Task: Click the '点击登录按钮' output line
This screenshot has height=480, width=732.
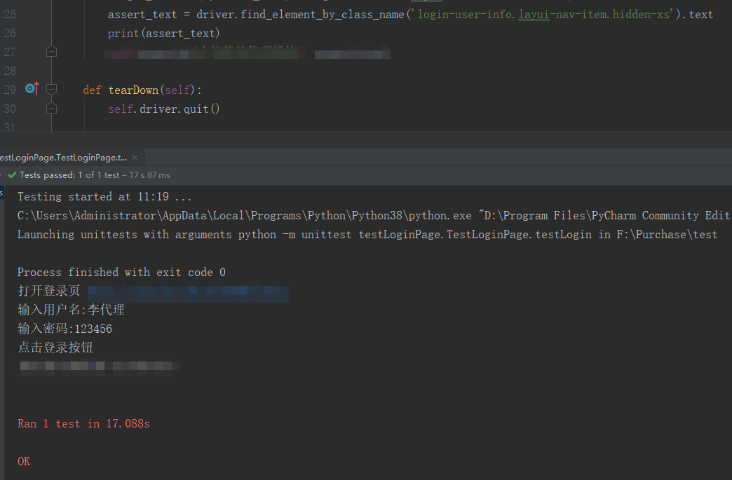Action: point(55,348)
